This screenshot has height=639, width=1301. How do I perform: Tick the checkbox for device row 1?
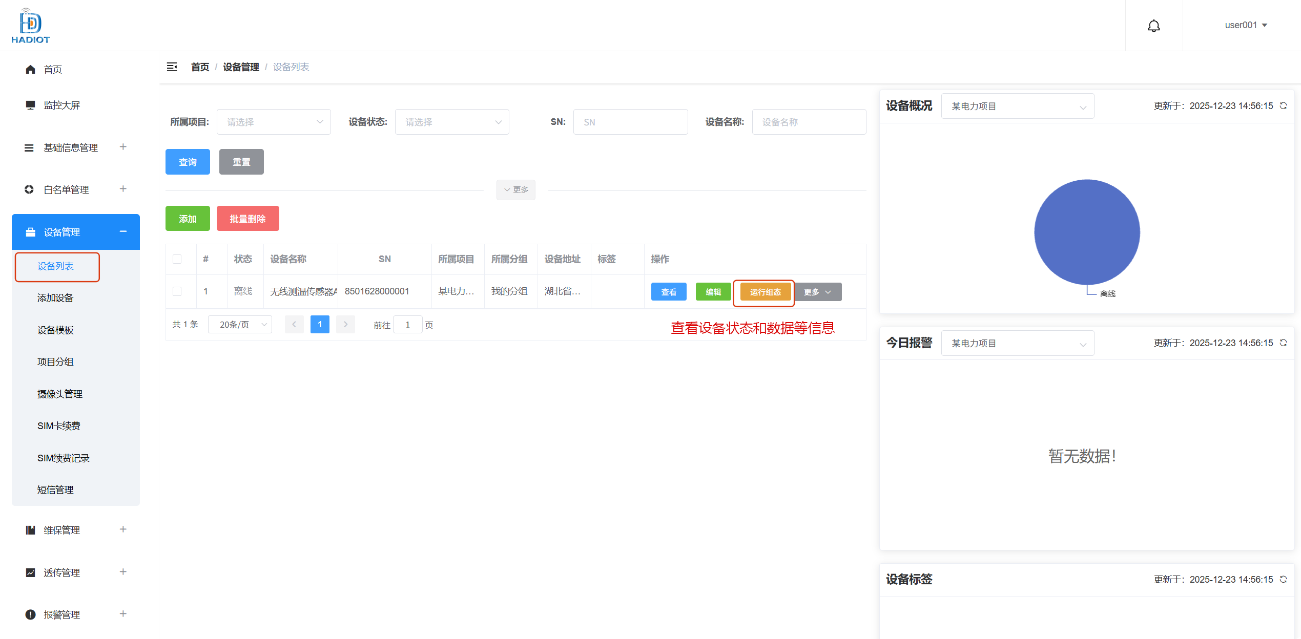pyautogui.click(x=177, y=291)
